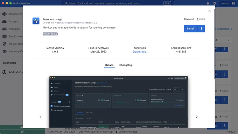This screenshot has height=134, width=238.
Task: Click the 4.81 MB compressed size value
Action: coord(181,52)
